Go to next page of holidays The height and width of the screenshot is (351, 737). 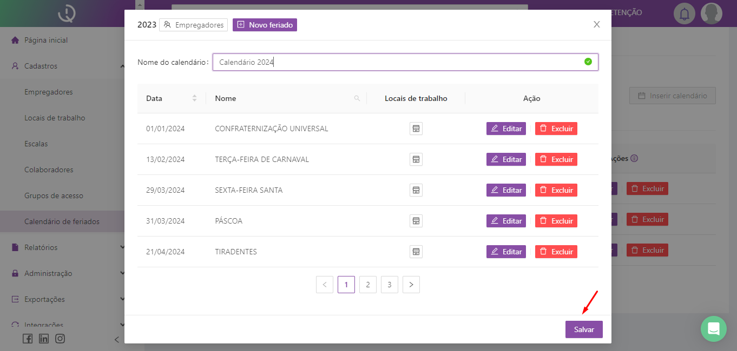(x=411, y=285)
